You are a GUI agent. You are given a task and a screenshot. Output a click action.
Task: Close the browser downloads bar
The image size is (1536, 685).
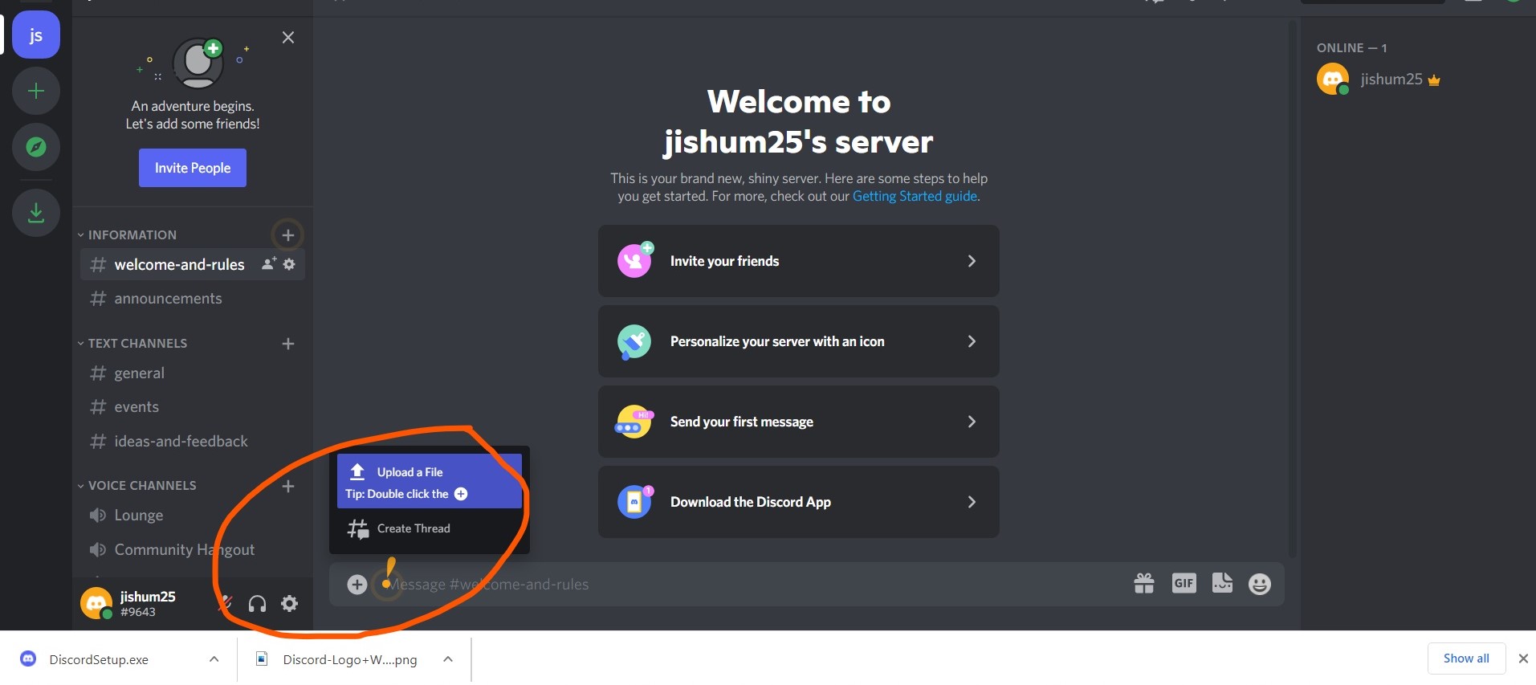[1523, 658]
